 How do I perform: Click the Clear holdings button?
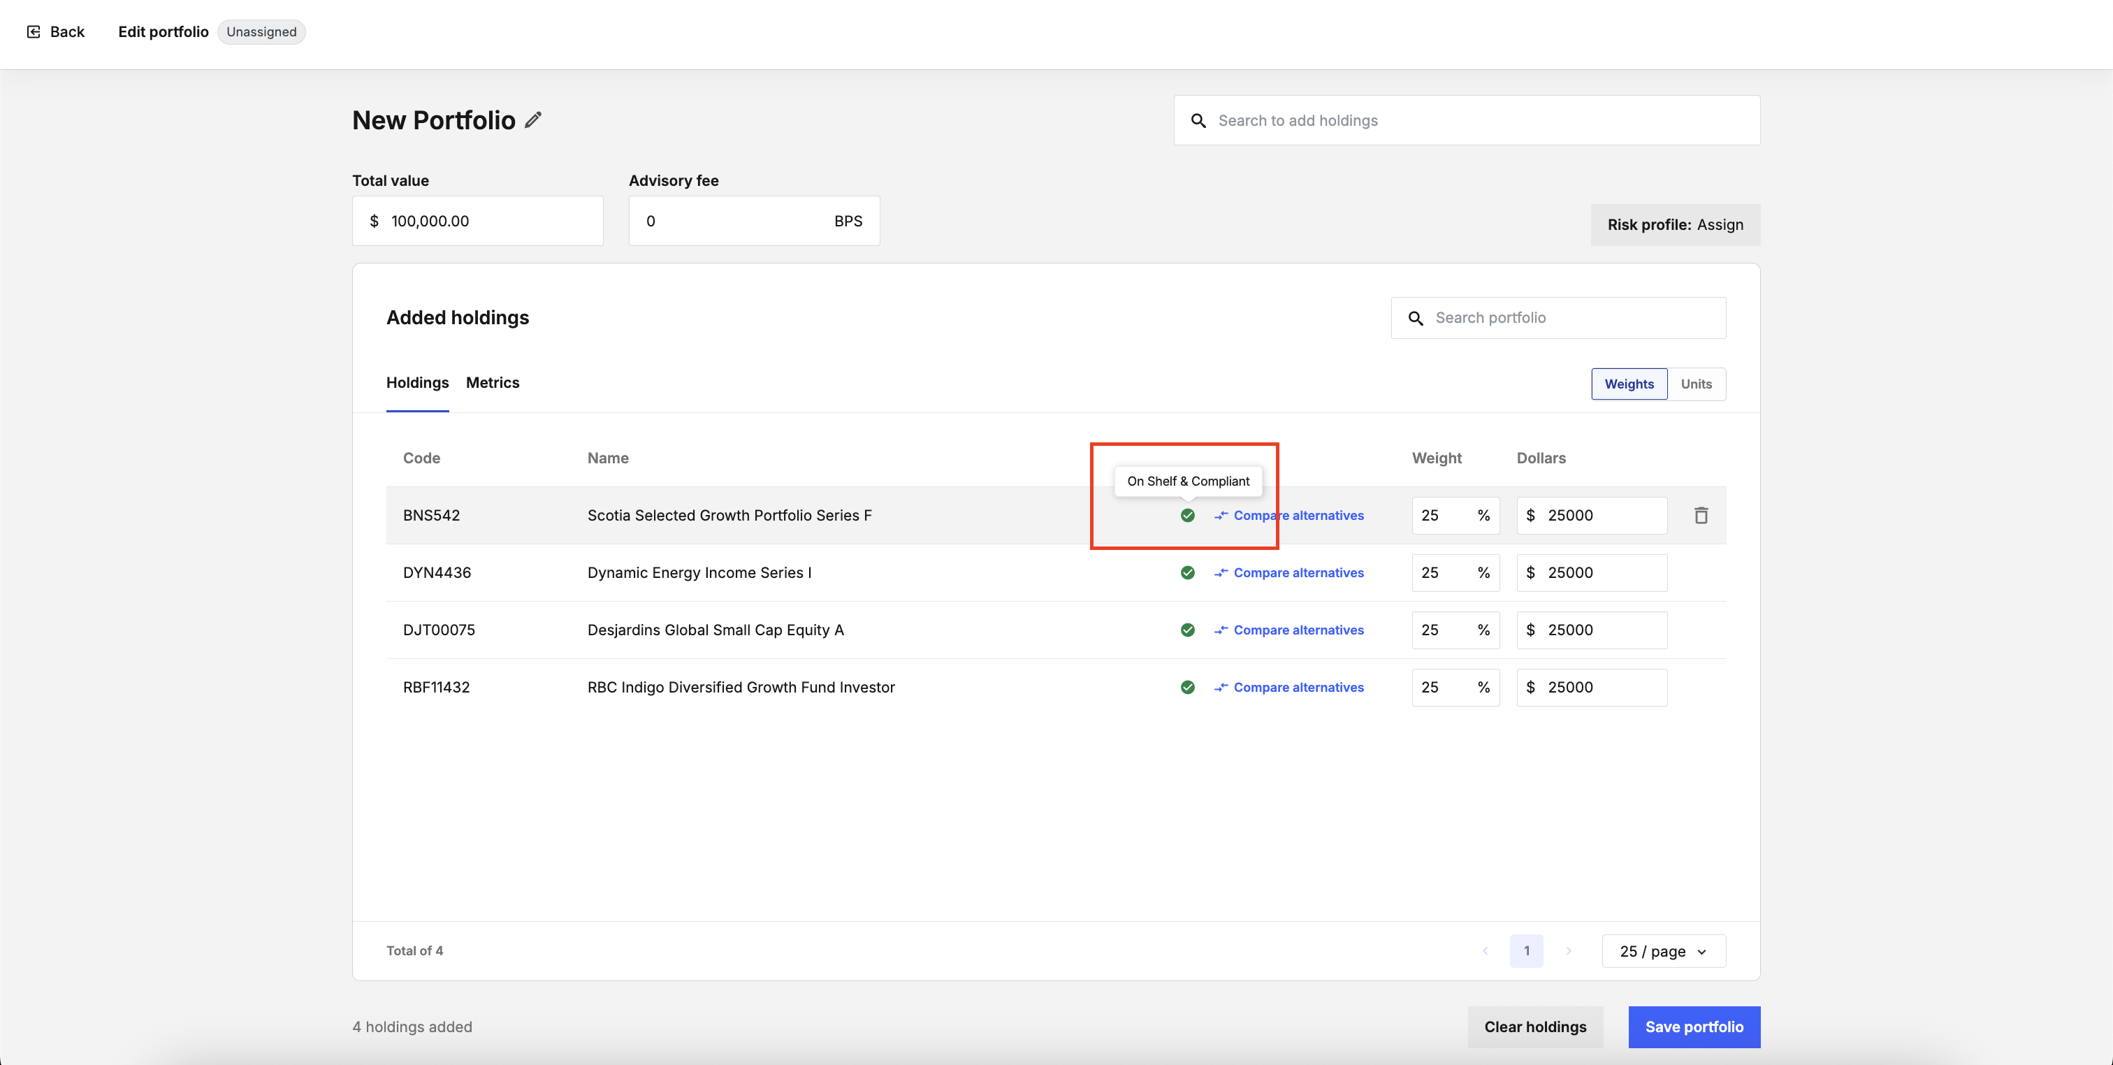click(x=1536, y=1027)
